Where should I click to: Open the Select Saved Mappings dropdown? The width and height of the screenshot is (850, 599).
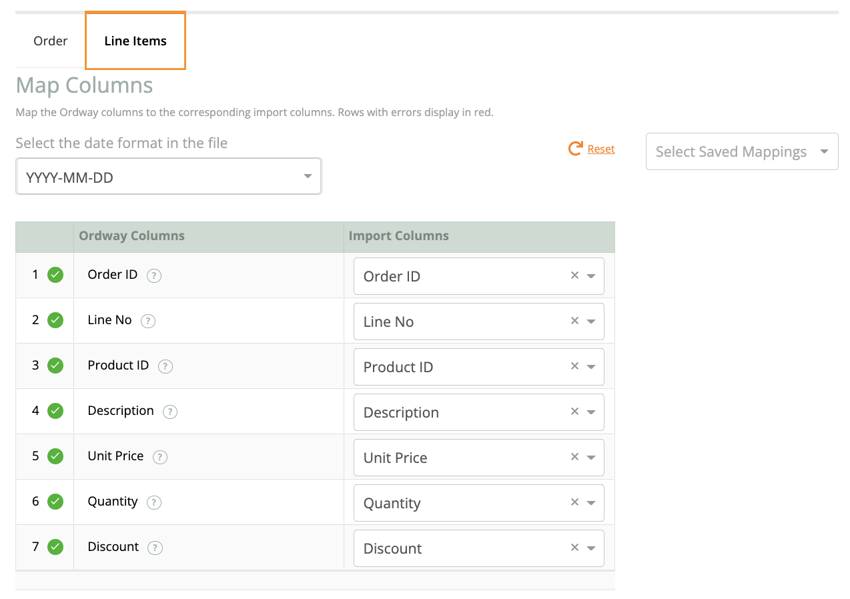click(742, 151)
